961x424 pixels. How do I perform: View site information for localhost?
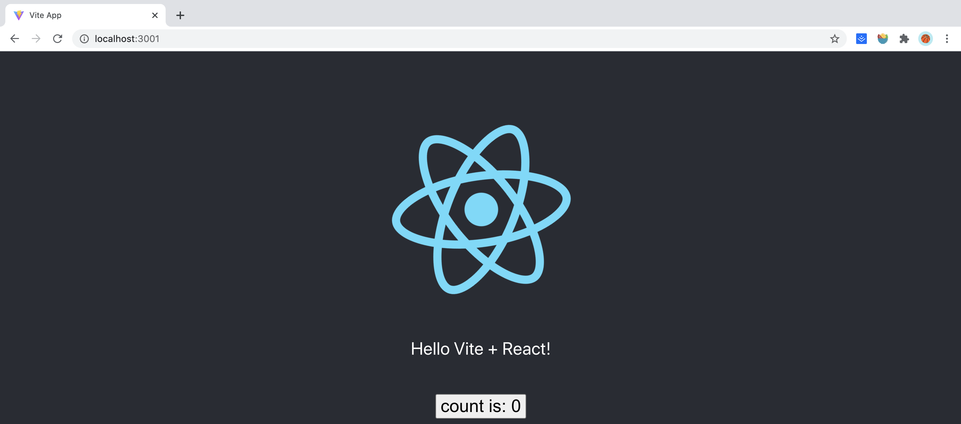[84, 39]
